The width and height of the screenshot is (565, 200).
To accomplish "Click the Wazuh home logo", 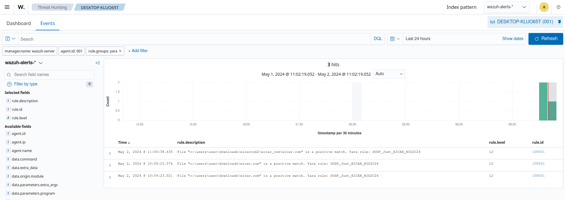I will tap(21, 7).
